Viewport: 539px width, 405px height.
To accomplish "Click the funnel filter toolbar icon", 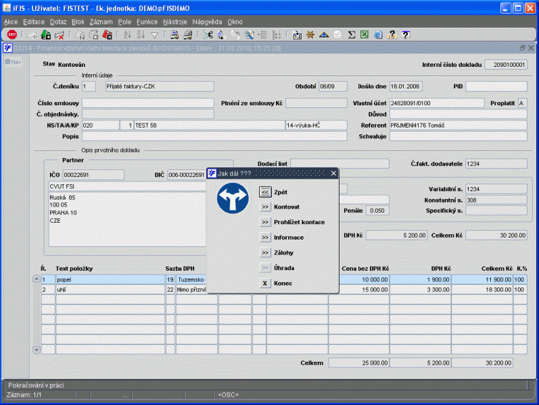I will click(155, 34).
